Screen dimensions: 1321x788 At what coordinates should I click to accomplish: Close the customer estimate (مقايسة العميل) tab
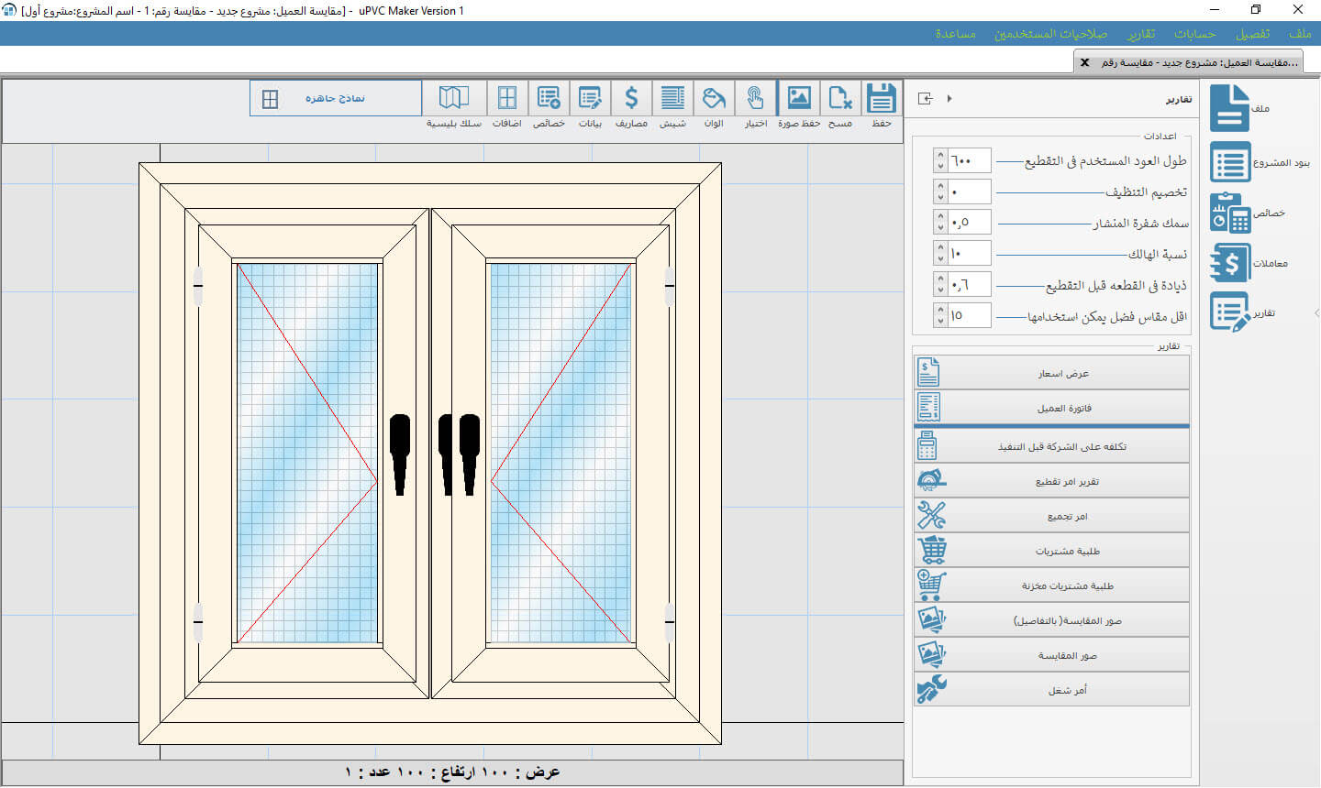tap(1085, 62)
